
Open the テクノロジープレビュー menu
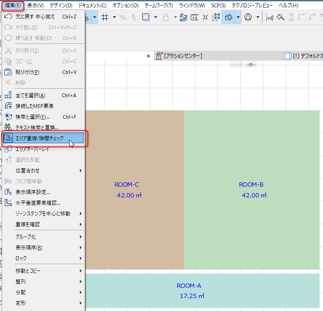253,6
